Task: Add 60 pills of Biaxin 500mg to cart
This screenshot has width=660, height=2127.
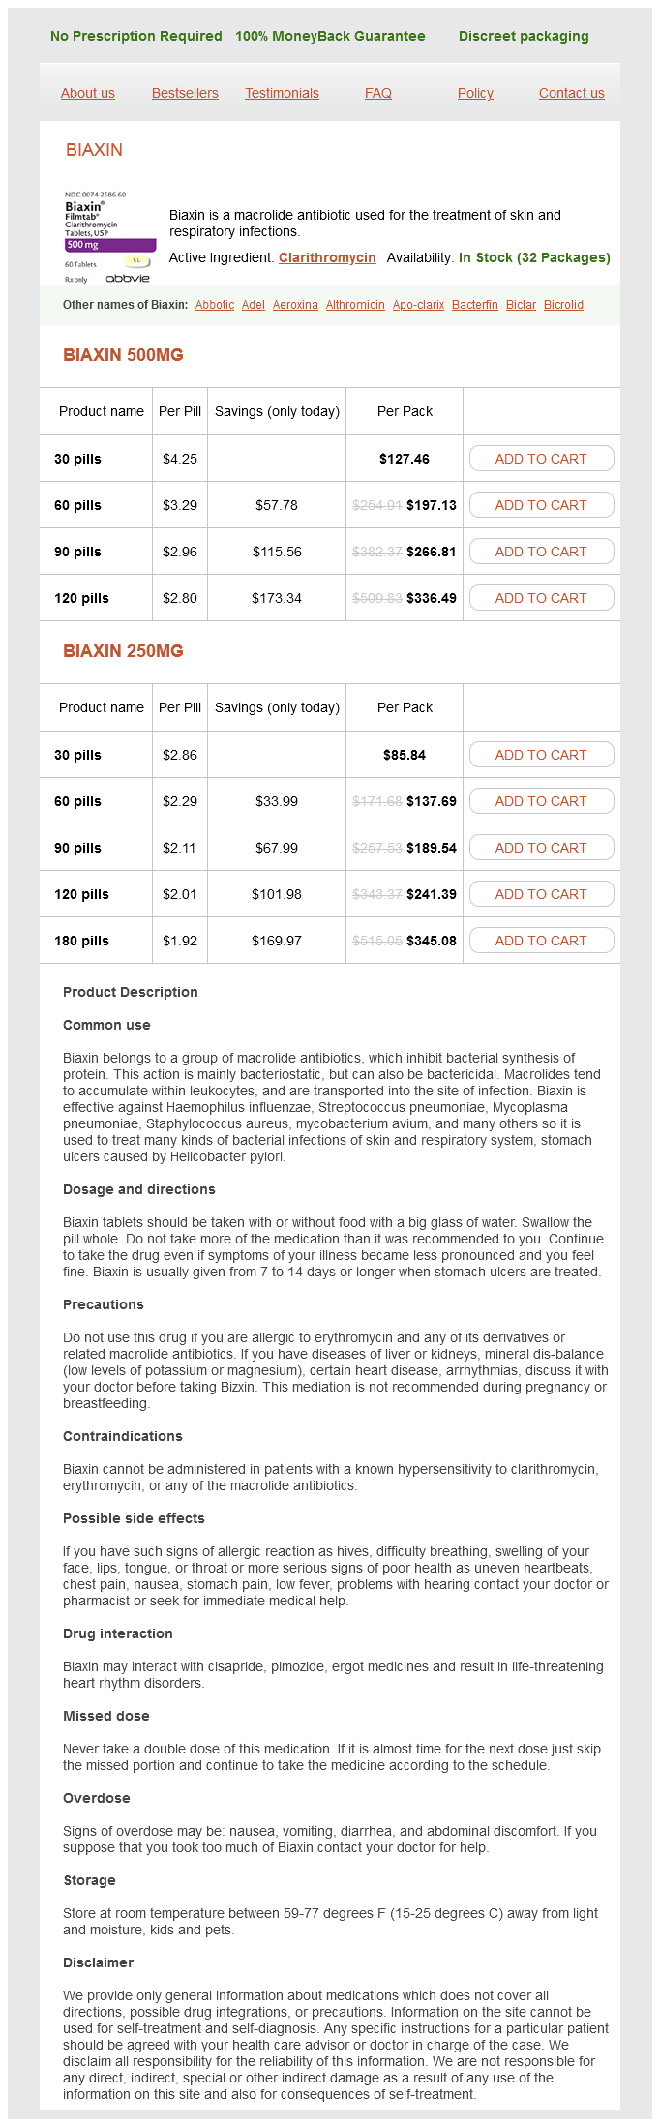Action: 541,505
